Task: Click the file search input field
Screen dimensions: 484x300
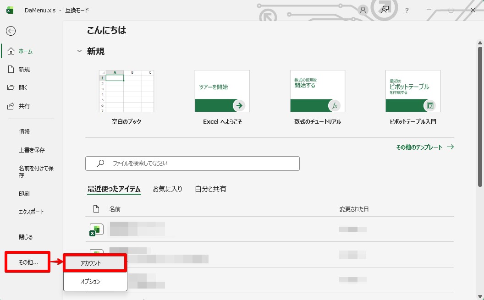Action: coord(192,164)
